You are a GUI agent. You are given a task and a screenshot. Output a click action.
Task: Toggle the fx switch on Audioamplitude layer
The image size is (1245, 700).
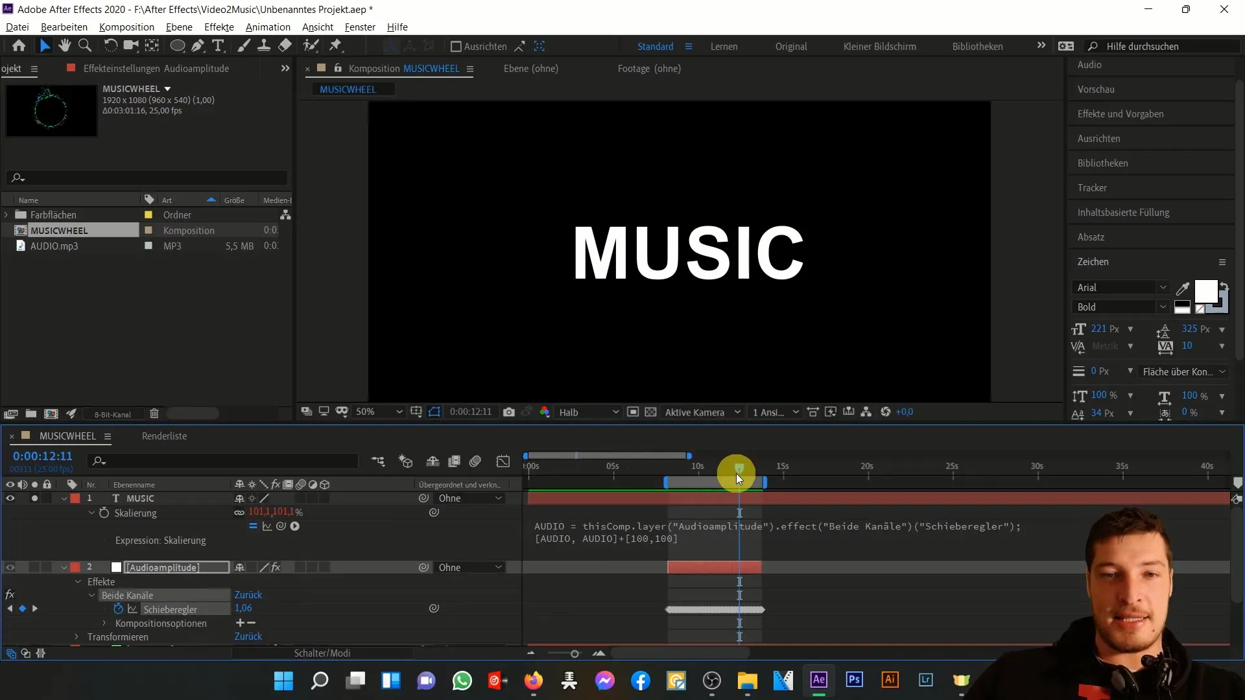click(x=276, y=568)
